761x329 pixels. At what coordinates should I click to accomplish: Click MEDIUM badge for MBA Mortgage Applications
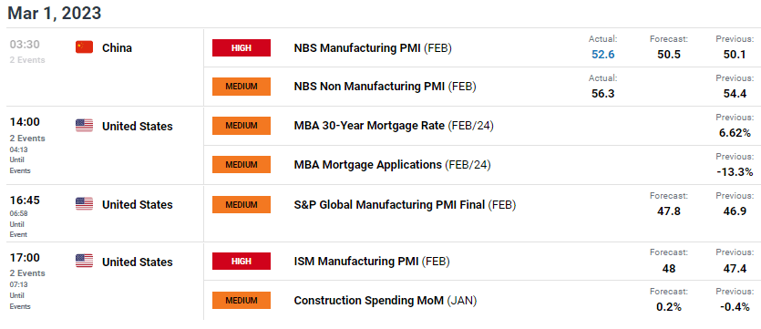coord(242,164)
